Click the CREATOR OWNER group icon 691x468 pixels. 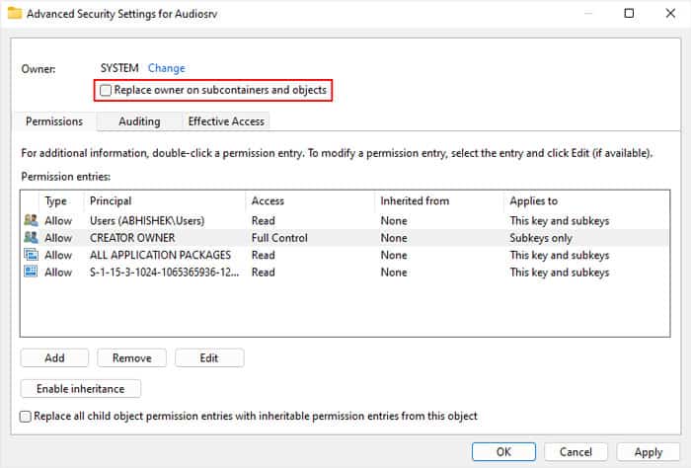[x=31, y=238]
